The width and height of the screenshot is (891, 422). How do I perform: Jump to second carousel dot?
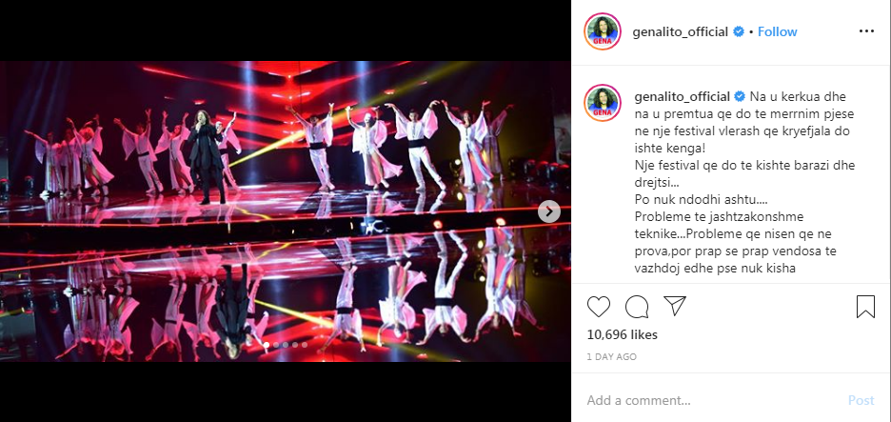point(276,345)
